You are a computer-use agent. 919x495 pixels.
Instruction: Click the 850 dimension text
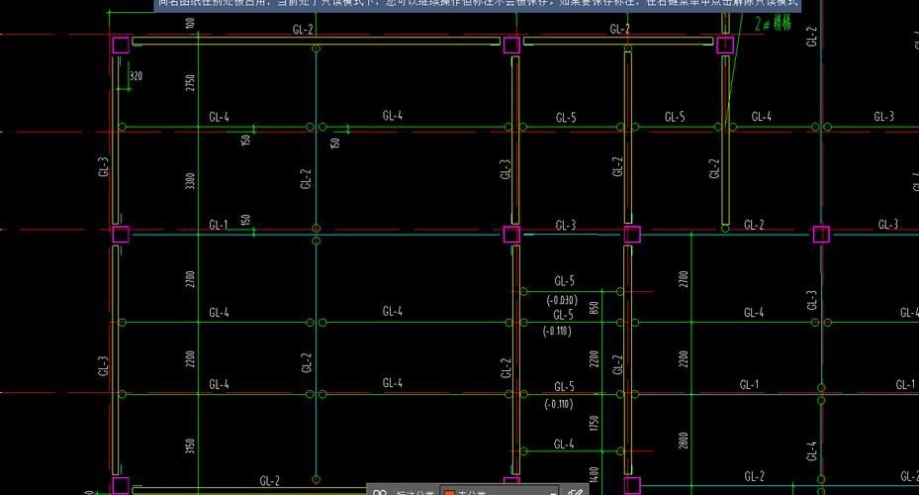pyautogui.click(x=594, y=308)
